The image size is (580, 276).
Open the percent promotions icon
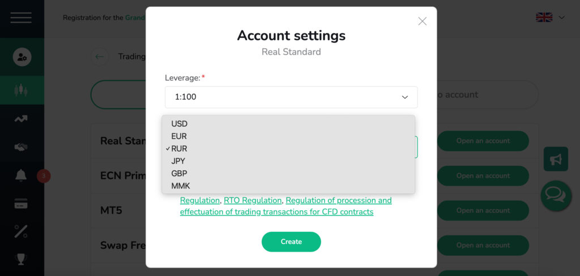(x=22, y=231)
